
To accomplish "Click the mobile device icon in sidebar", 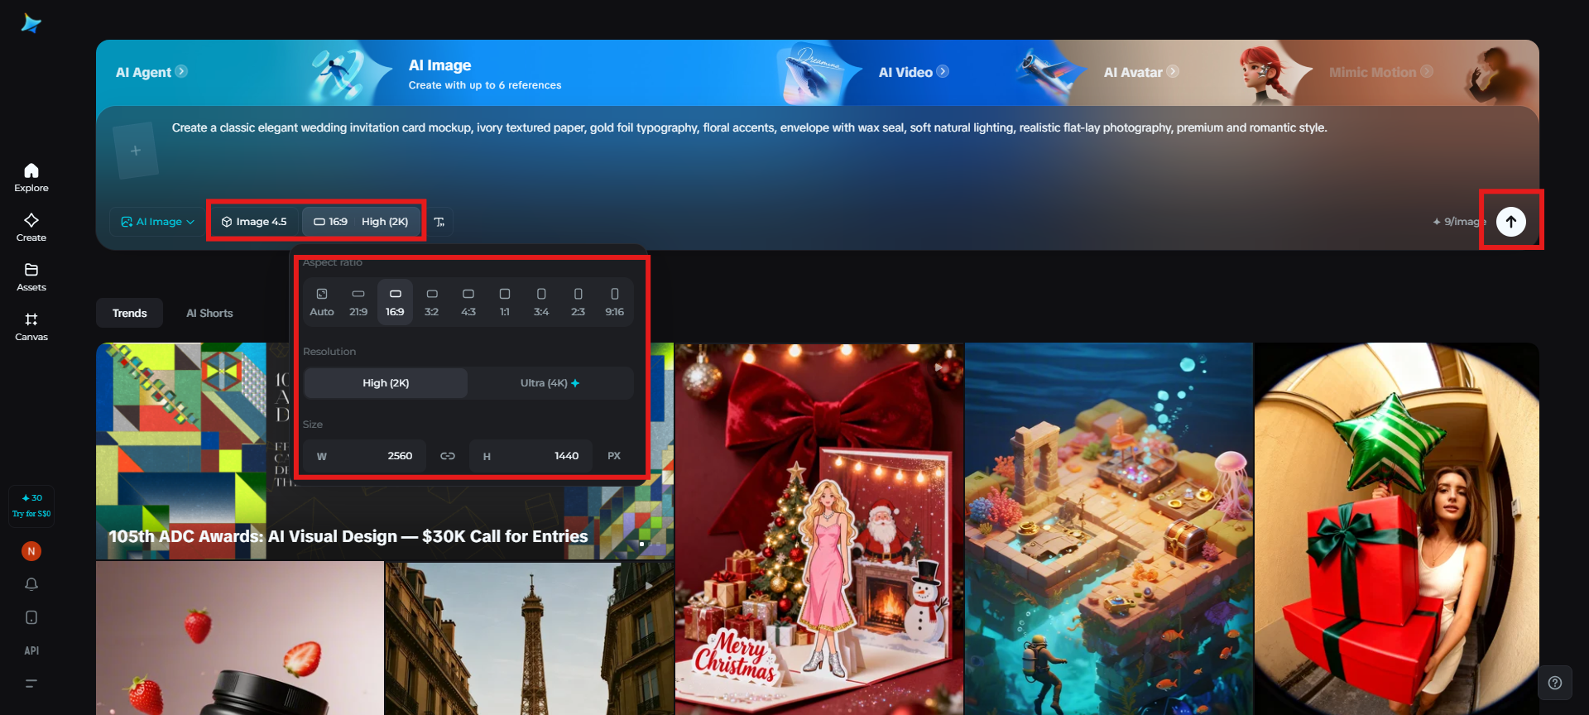I will [x=31, y=617].
